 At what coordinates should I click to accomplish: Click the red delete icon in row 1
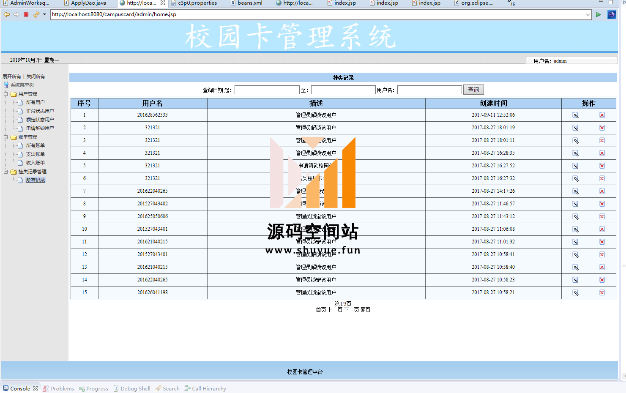(x=602, y=115)
